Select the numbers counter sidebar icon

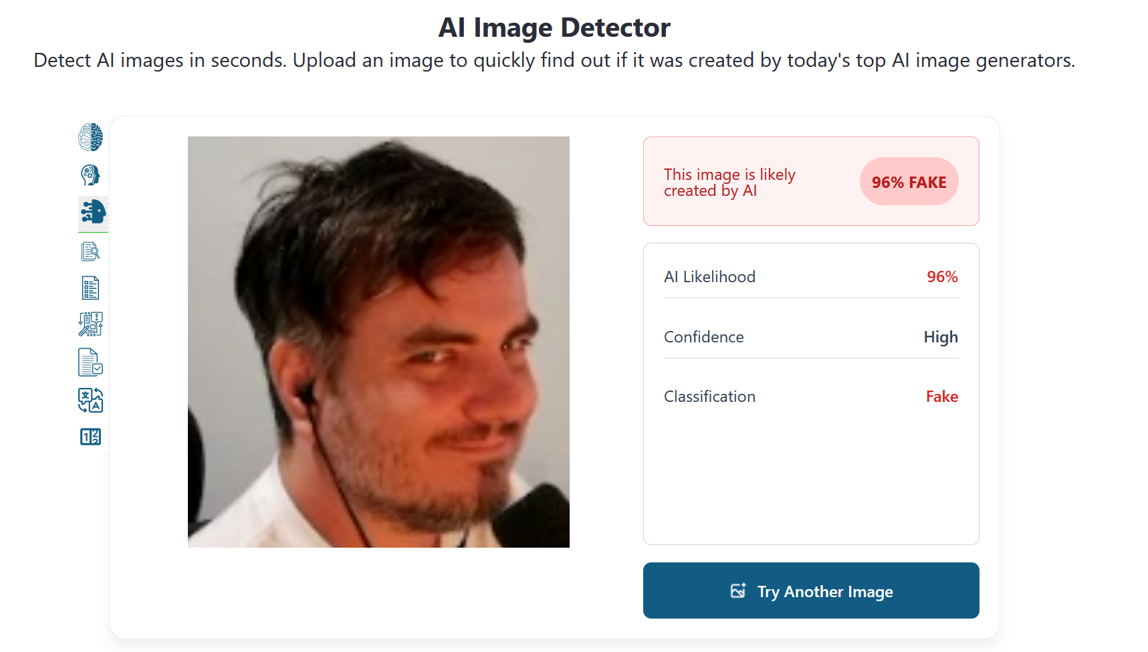(x=90, y=437)
